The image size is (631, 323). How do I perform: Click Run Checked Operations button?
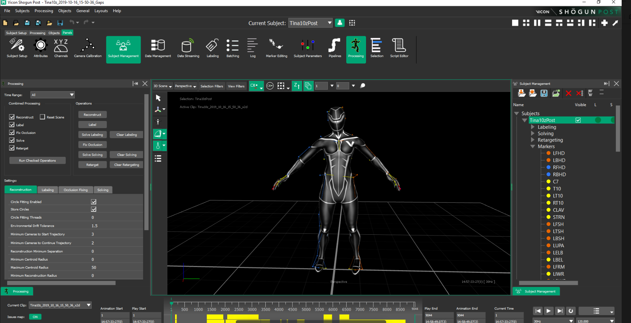(37, 160)
